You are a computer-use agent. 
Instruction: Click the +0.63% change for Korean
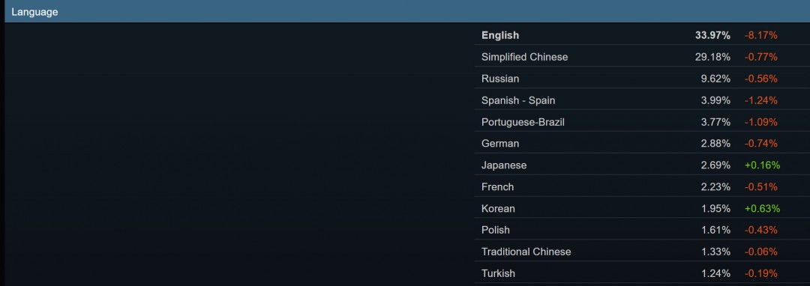762,209
